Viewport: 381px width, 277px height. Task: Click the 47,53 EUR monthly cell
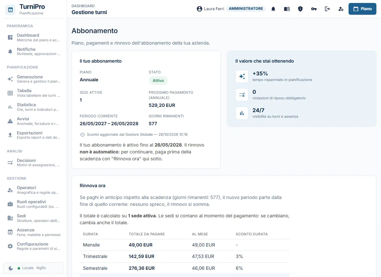203,256
